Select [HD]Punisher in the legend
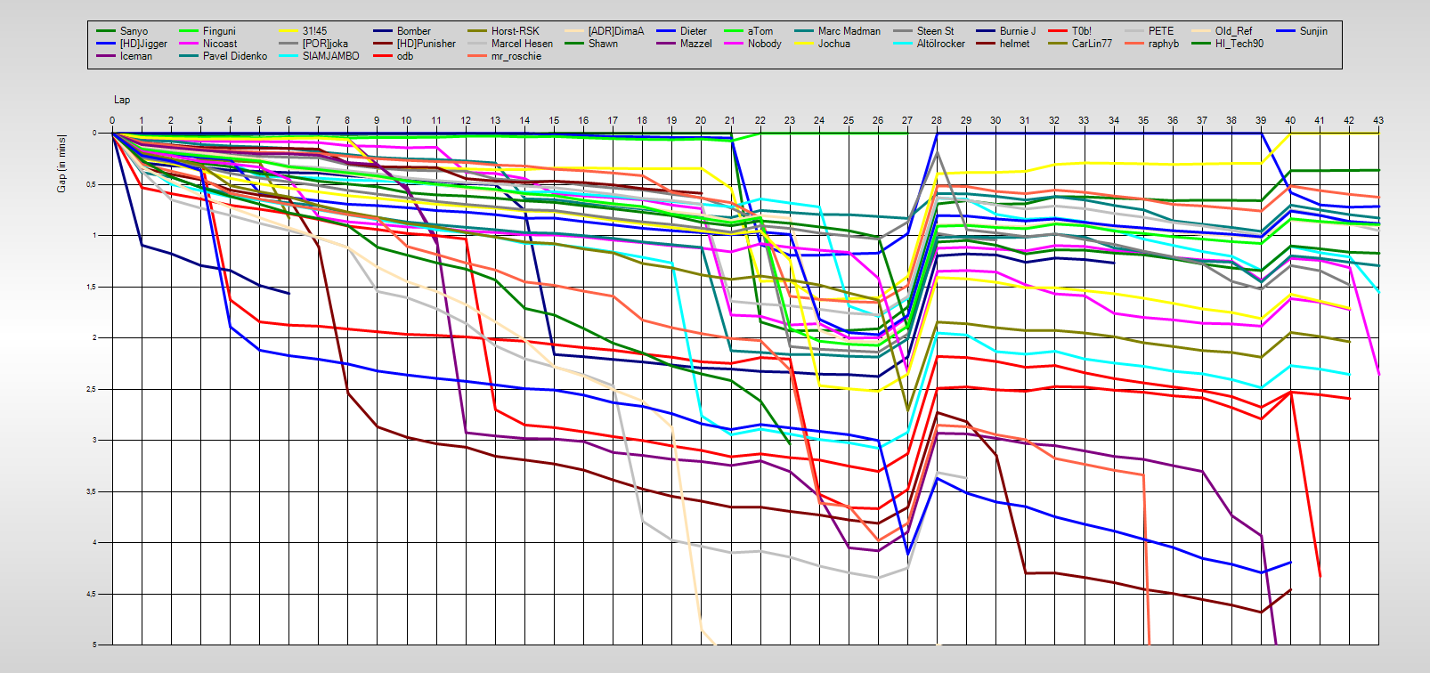Viewport: 1430px width, 673px height. [426, 44]
